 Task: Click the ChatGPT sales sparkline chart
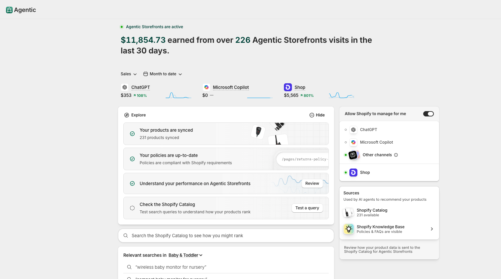click(x=179, y=96)
